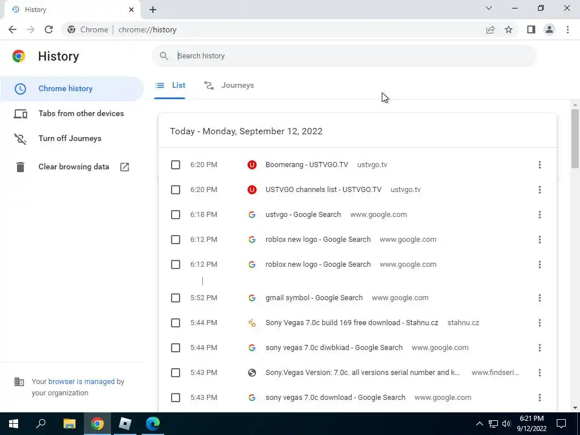This screenshot has width=580, height=435.
Task: Bookmark this tab with the star icon
Action: (x=509, y=29)
